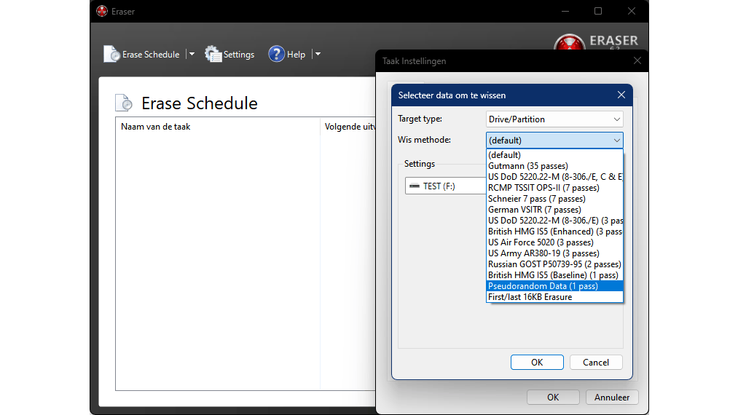This screenshot has width=738, height=415.
Task: Click Annuleer in Taak Instellingen window
Action: click(x=612, y=397)
